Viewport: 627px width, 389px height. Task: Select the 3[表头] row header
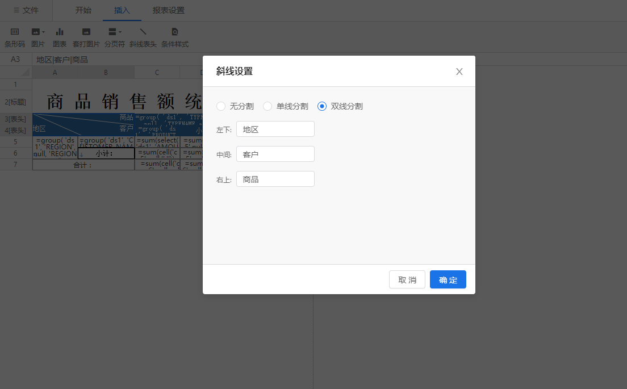[x=15, y=119]
